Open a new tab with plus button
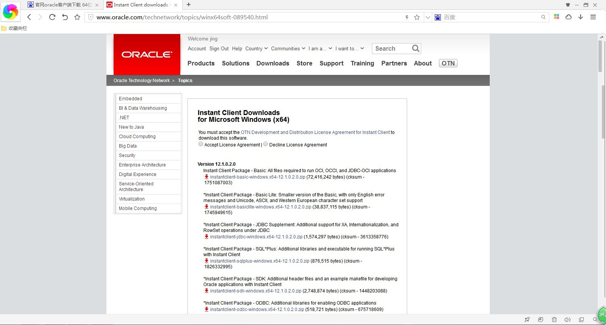This screenshot has width=606, height=325. [189, 5]
